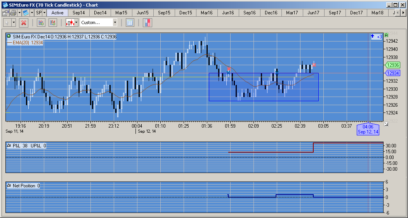The height and width of the screenshot is (218, 408).
Task: Expand the candlestick chart type arrow
Action: 76,22
